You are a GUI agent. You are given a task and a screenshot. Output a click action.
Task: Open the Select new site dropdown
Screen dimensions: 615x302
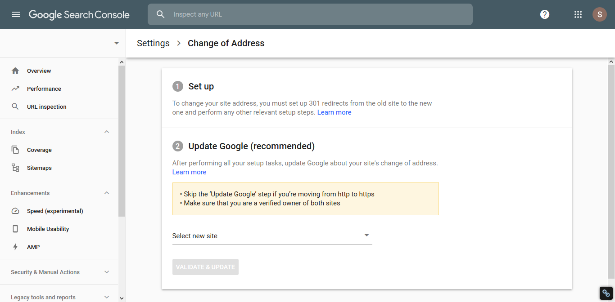tap(272, 236)
